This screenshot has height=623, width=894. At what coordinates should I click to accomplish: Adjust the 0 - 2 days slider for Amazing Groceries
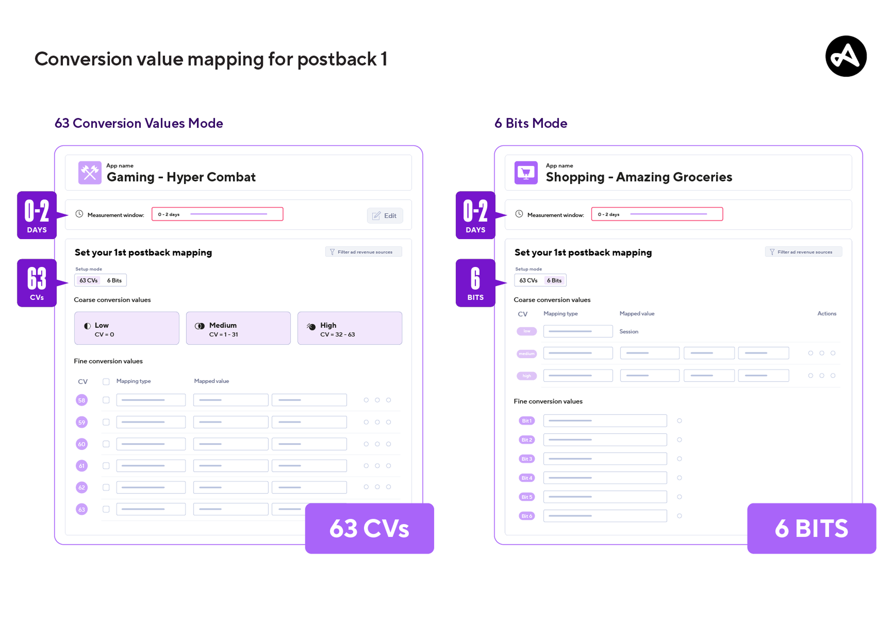point(657,214)
